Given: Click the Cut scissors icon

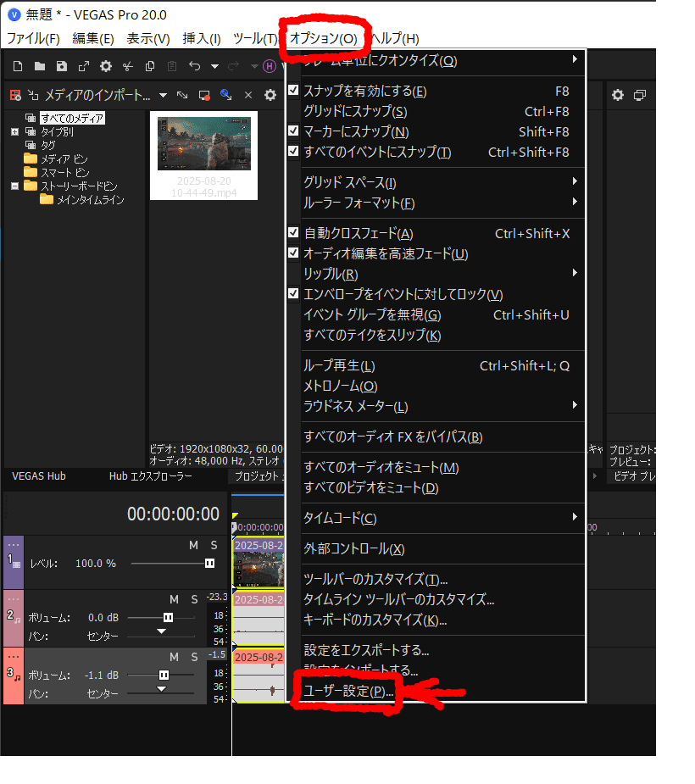Looking at the screenshot, I should coord(127,66).
